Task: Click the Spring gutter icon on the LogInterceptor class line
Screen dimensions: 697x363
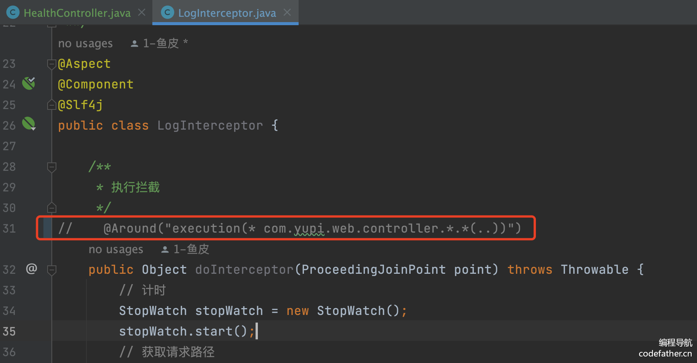Action: pos(29,124)
